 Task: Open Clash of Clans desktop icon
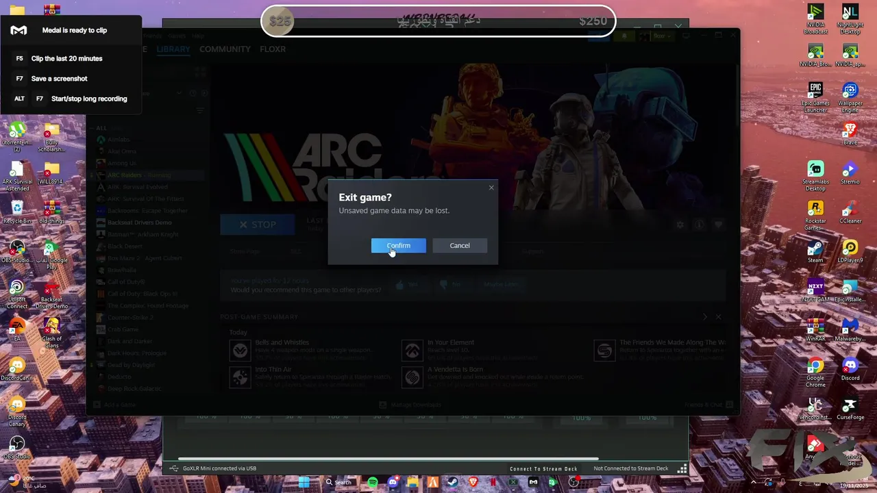point(51,333)
